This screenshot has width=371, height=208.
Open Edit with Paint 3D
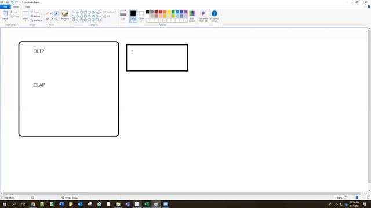tap(203, 16)
